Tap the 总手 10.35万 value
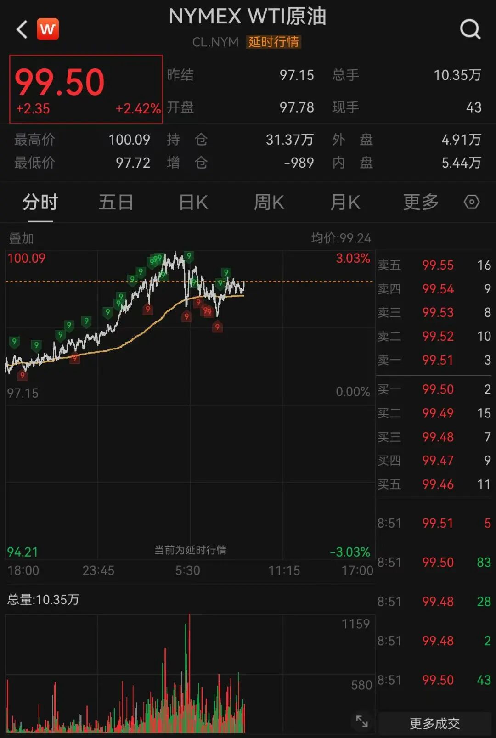This screenshot has width=496, height=738. 457,75
